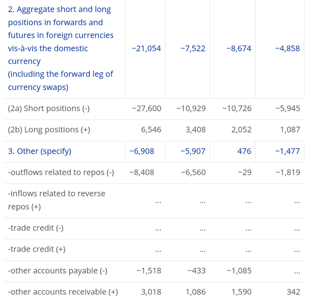Click the 3,018 other accounts receivable cell
Image resolution: width=318 pixels, height=303 pixels.
[151, 292]
